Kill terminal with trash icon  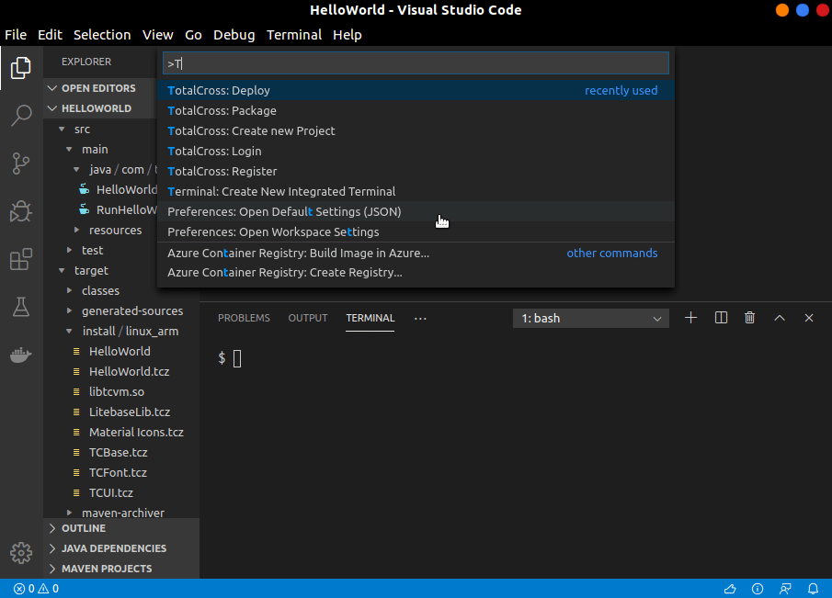[x=749, y=318]
